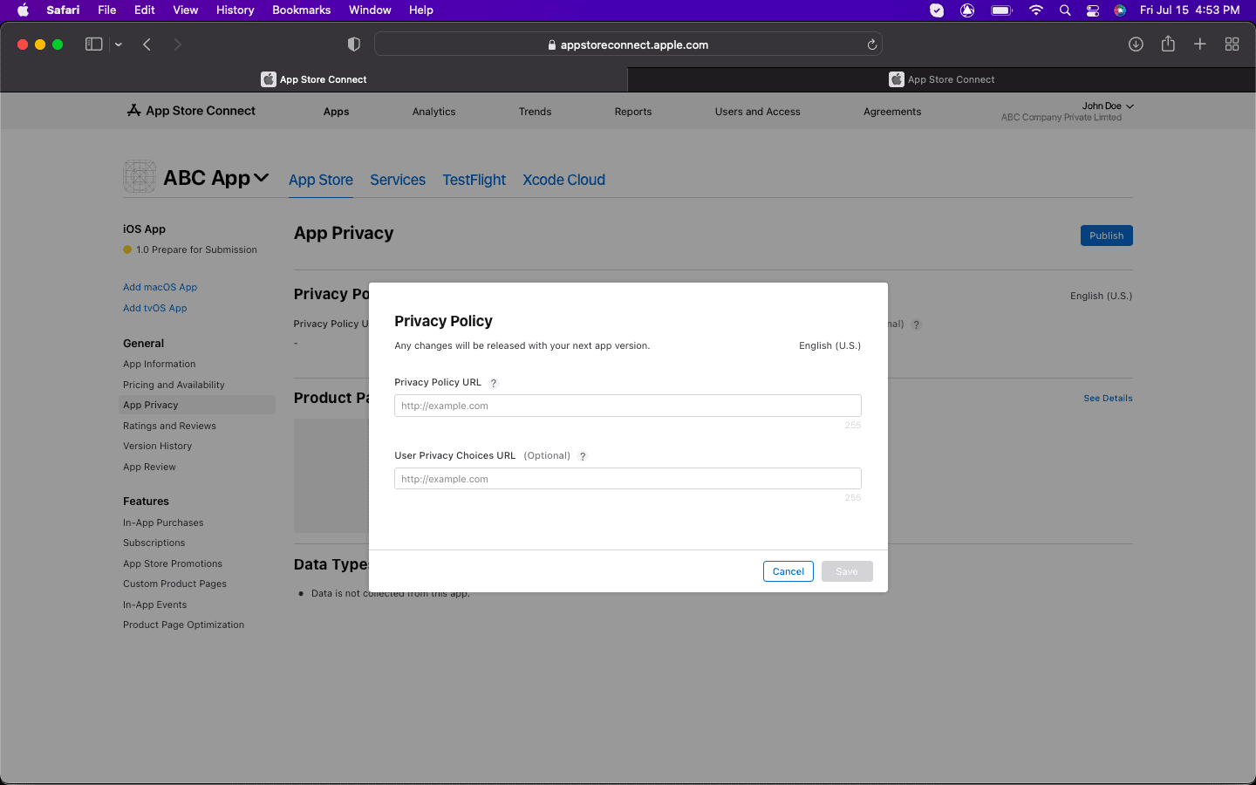Select first App Store Connect tab
Image resolution: width=1256 pixels, height=785 pixels.
click(x=314, y=79)
